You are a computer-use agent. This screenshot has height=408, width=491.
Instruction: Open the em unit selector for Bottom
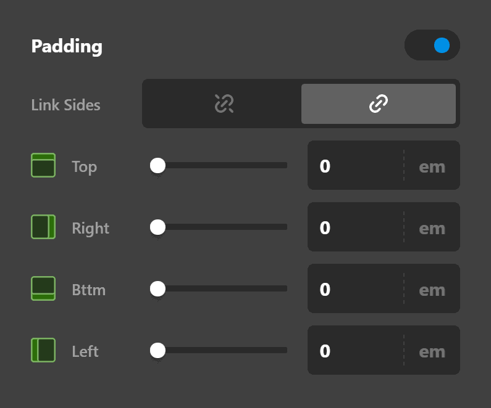(432, 290)
